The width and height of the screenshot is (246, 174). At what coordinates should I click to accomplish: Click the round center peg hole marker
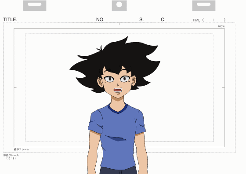119,4
